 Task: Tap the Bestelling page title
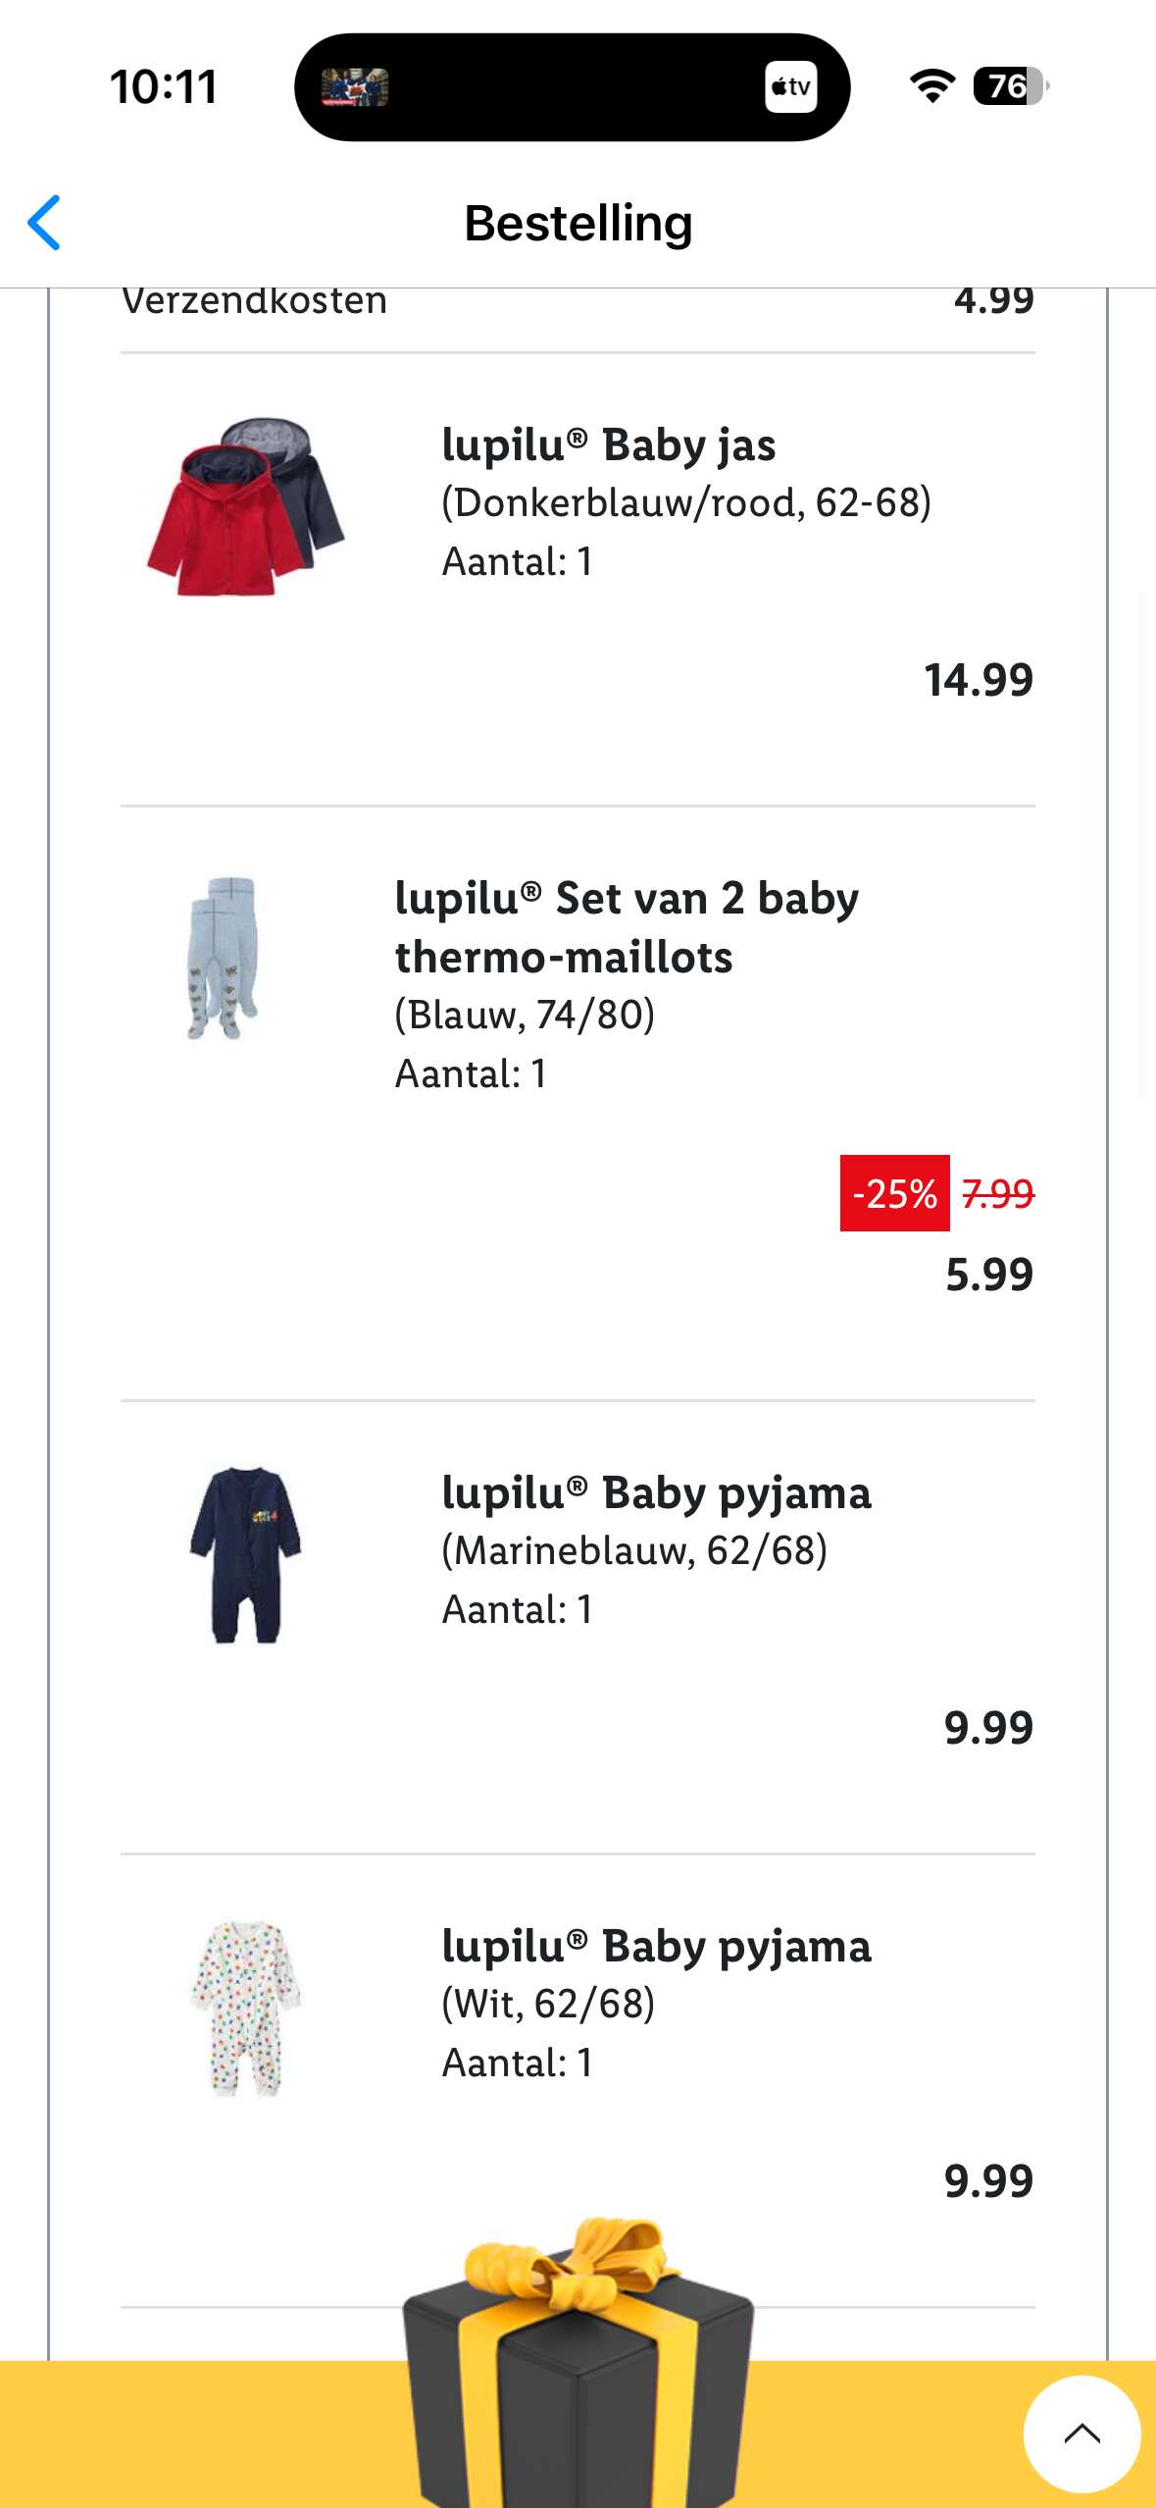[x=578, y=223]
